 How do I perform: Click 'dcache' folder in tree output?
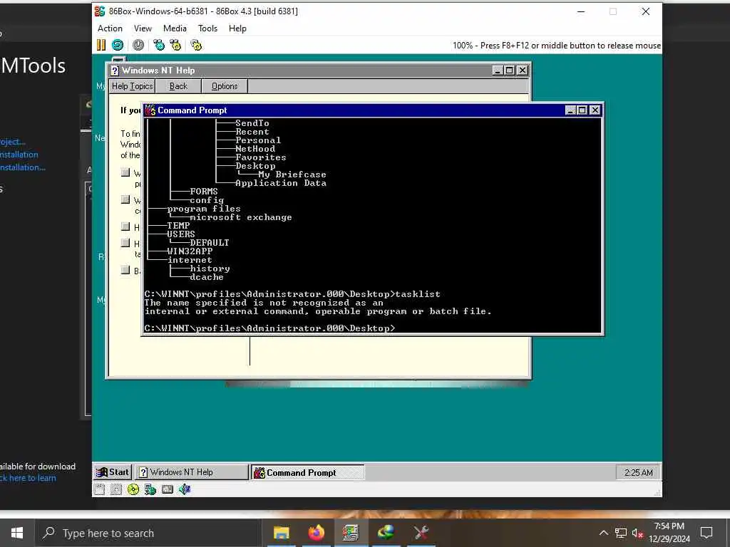207,277
